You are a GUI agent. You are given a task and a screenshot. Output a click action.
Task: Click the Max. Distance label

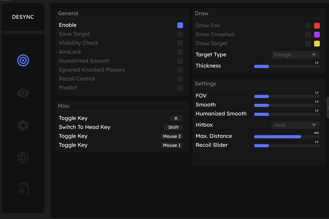click(x=214, y=136)
